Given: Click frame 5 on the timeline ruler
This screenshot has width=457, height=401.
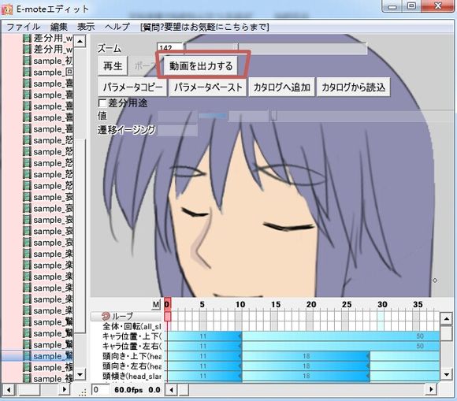Looking at the screenshot, I should click(202, 305).
